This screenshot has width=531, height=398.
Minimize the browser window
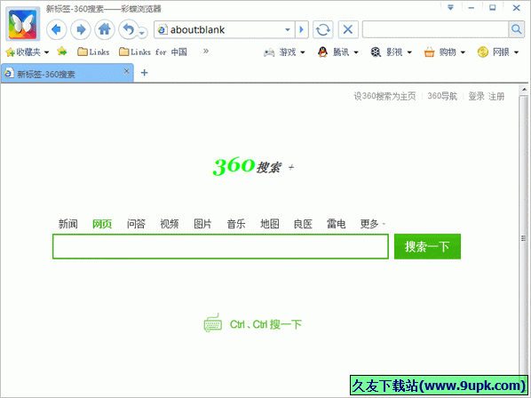(472, 7)
